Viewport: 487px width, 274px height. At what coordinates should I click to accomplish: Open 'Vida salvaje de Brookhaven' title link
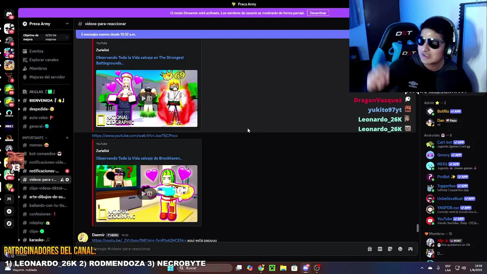[139, 158]
